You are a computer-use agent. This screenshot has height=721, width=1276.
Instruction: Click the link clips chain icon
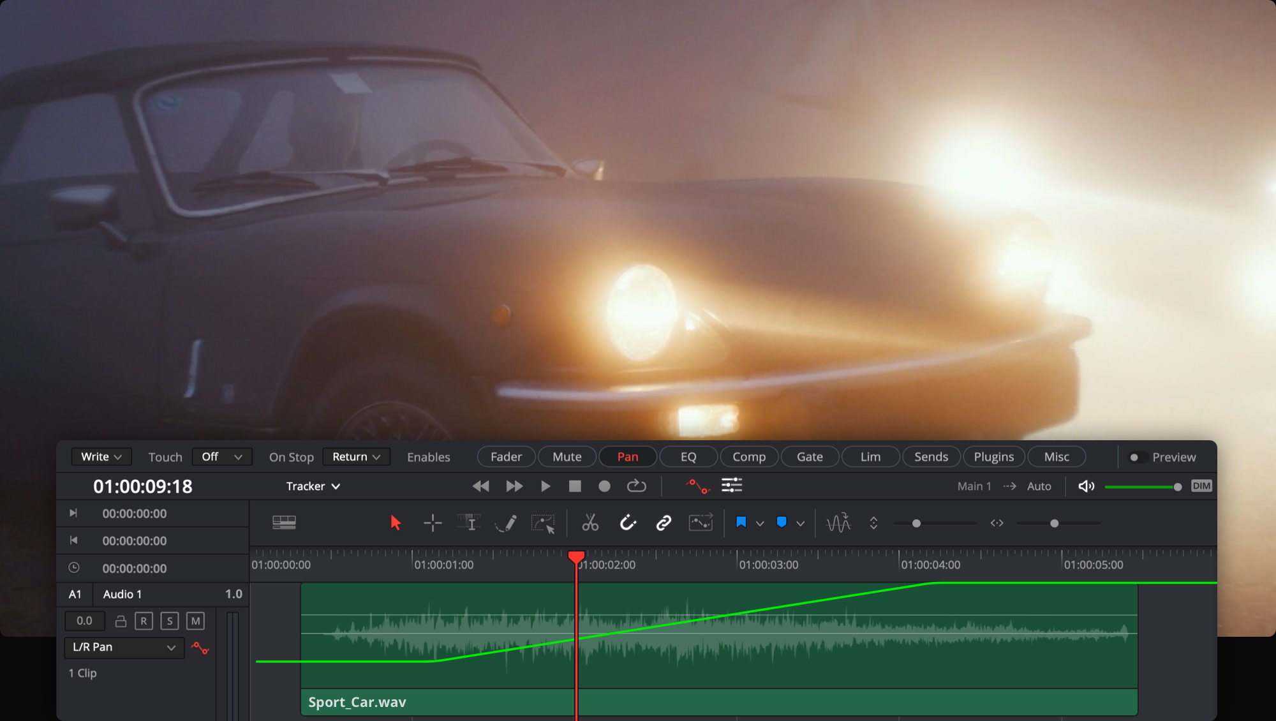pyautogui.click(x=664, y=523)
